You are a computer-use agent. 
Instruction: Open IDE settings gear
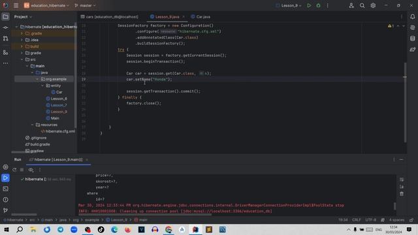coord(373,5)
